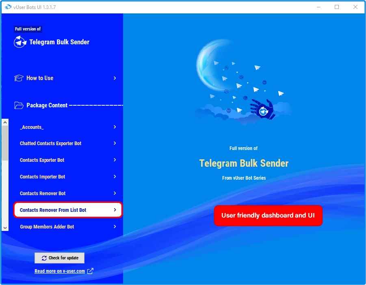Click the Full version of sidebar label
366x285 pixels.
tap(28, 29)
